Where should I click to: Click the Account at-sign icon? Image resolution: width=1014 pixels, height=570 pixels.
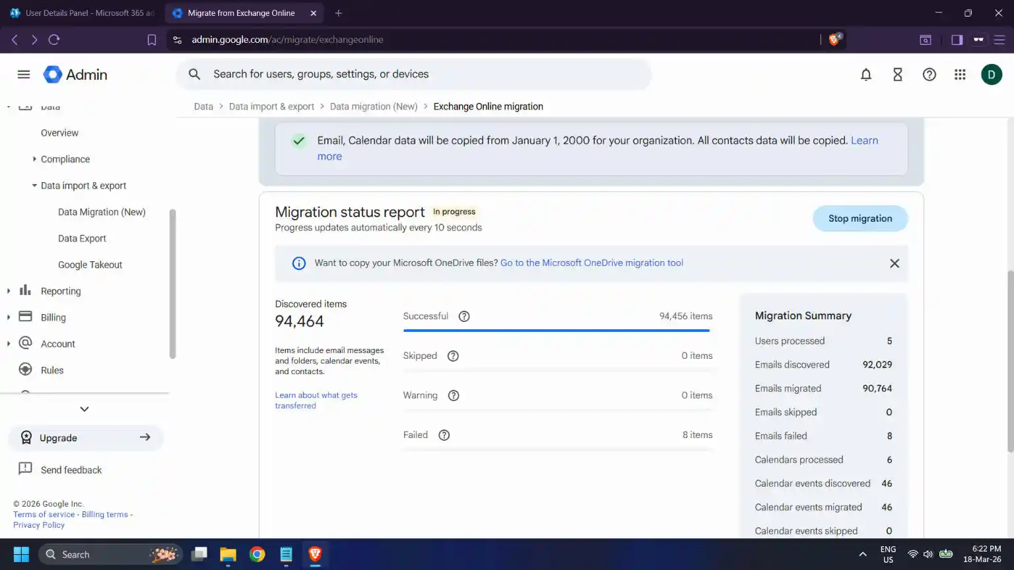(x=25, y=343)
